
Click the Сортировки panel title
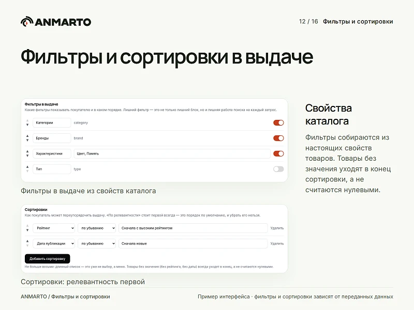(36, 210)
